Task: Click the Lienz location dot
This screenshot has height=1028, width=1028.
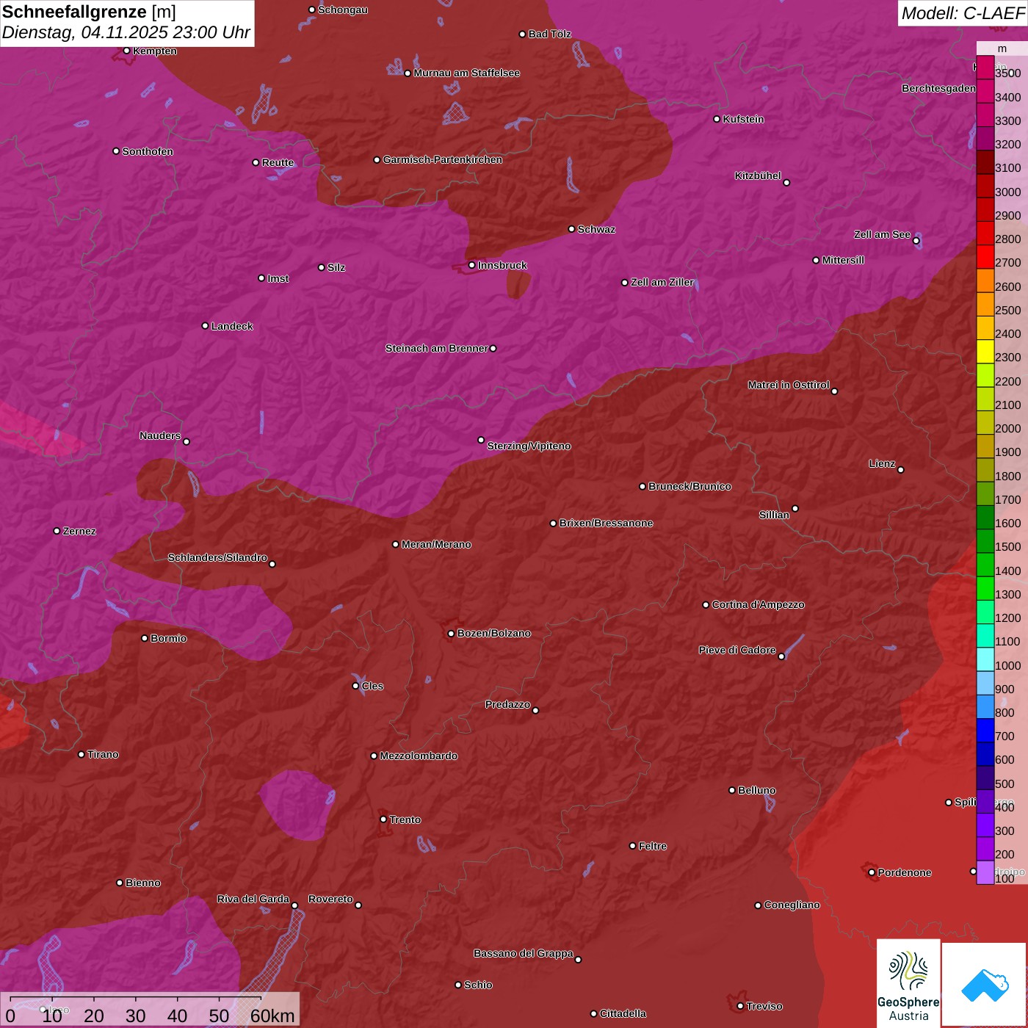Action: [901, 469]
